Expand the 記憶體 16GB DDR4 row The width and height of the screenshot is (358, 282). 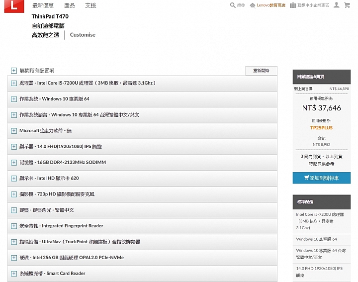point(142,163)
